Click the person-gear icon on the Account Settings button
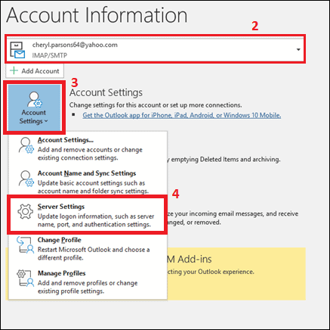 point(34,100)
